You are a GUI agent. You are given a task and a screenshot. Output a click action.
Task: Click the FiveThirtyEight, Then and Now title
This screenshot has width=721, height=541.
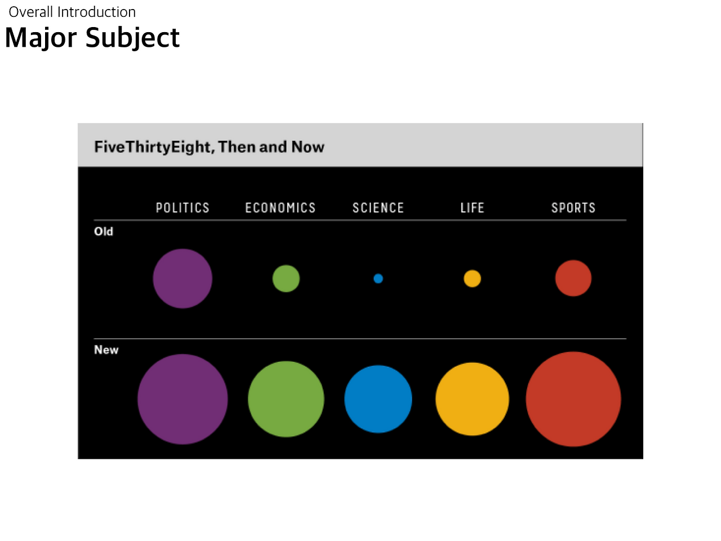point(209,147)
